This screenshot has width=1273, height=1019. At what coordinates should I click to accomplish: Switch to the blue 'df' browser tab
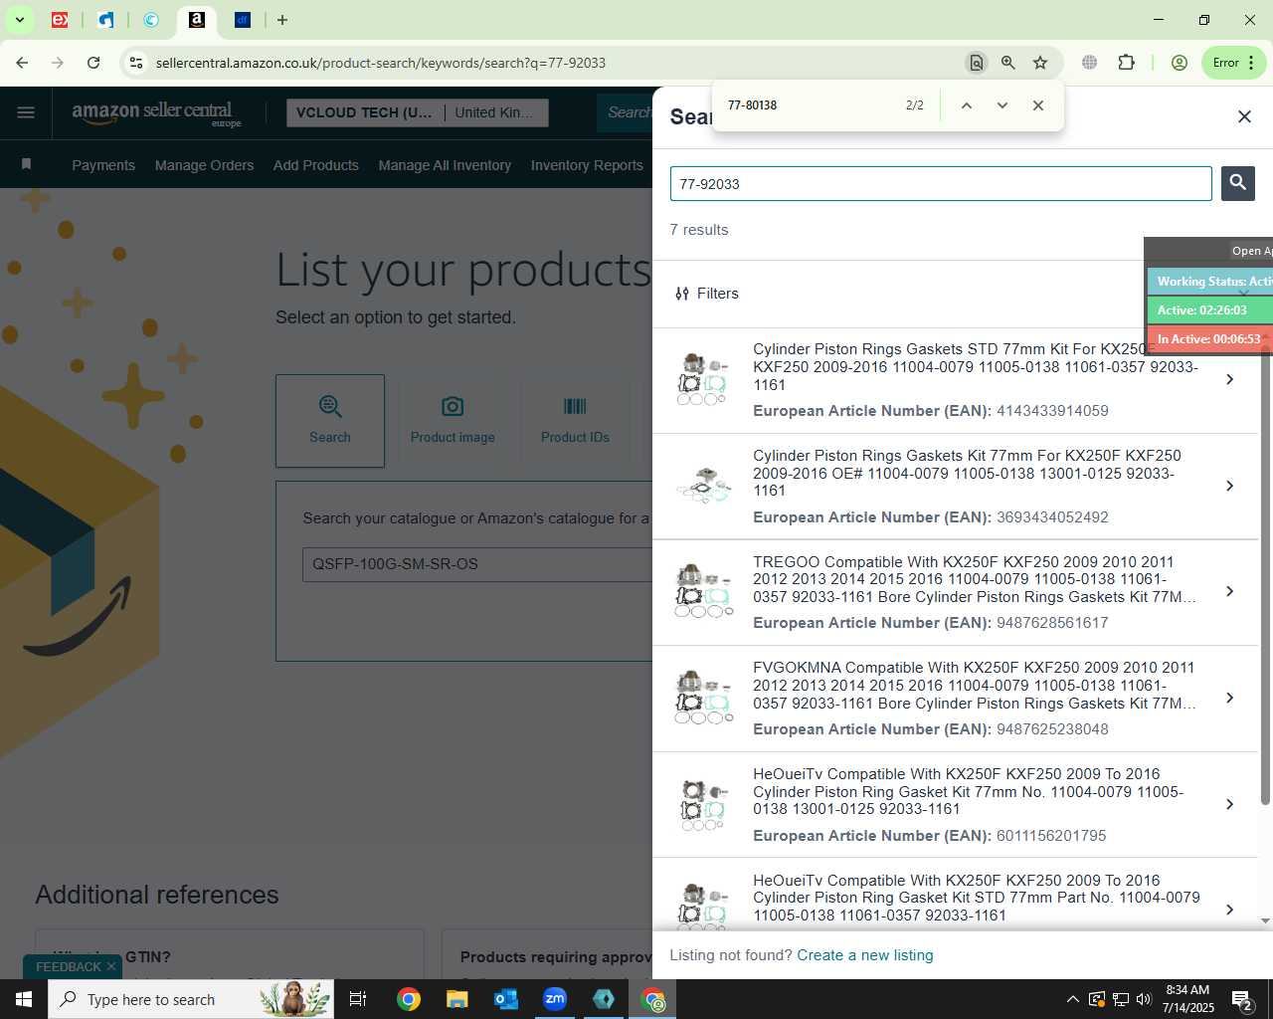tap(243, 20)
